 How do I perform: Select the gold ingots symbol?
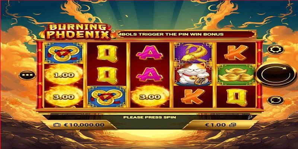[x=236, y=75]
